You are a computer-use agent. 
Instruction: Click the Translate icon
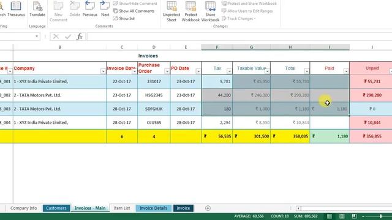pyautogui.click(x=37, y=9)
